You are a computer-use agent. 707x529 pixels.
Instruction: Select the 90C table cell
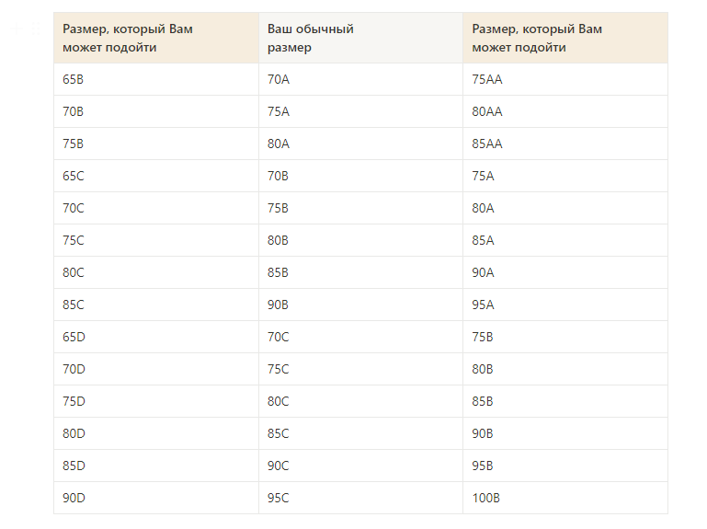click(x=360, y=466)
